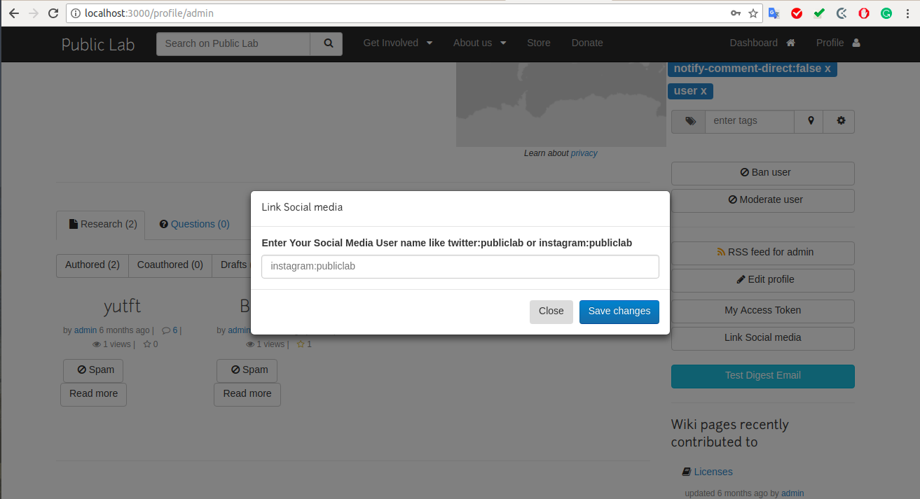920x499 pixels.
Task: Click the Grammarly icon in browser toolbar
Action: 886,13
